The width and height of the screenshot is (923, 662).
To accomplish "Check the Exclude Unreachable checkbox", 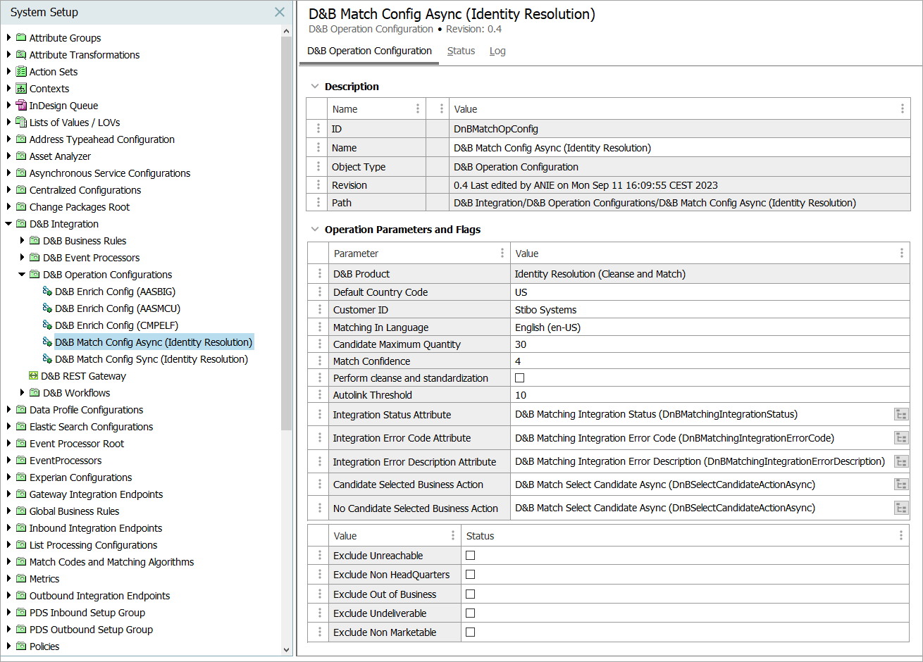I will coord(471,556).
